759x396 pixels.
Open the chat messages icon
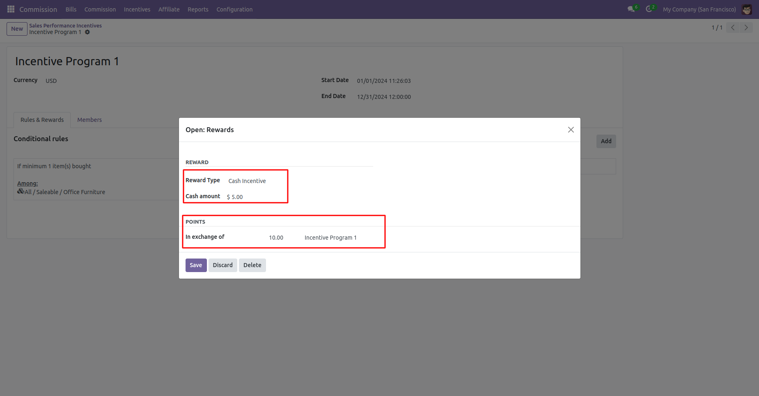[631, 9]
